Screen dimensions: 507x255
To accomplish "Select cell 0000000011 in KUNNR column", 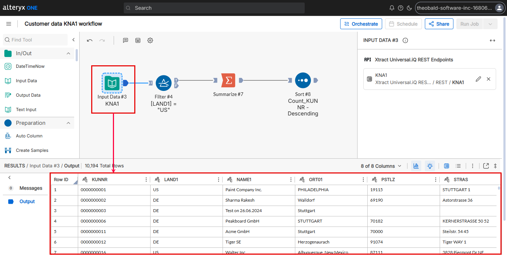I will pos(114,232).
